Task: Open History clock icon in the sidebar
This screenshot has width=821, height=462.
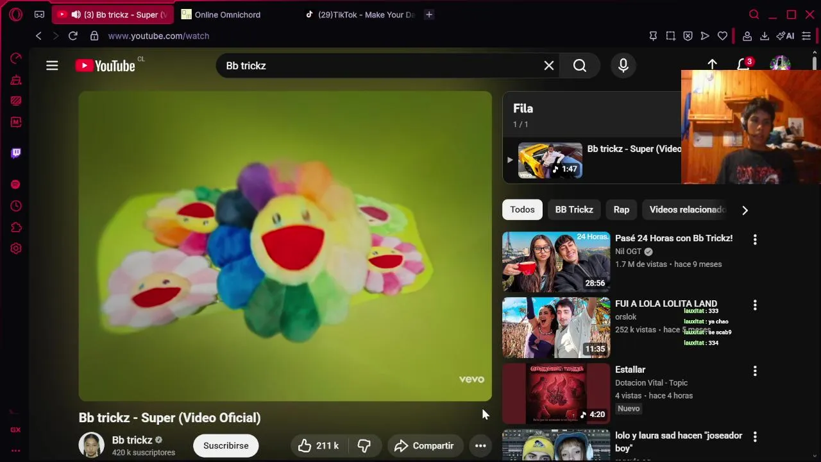Action: tap(16, 206)
